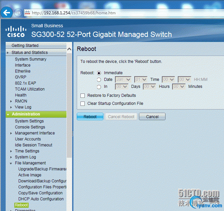Open Idle Session Timeout page
224x211 pixels.
click(x=34, y=145)
